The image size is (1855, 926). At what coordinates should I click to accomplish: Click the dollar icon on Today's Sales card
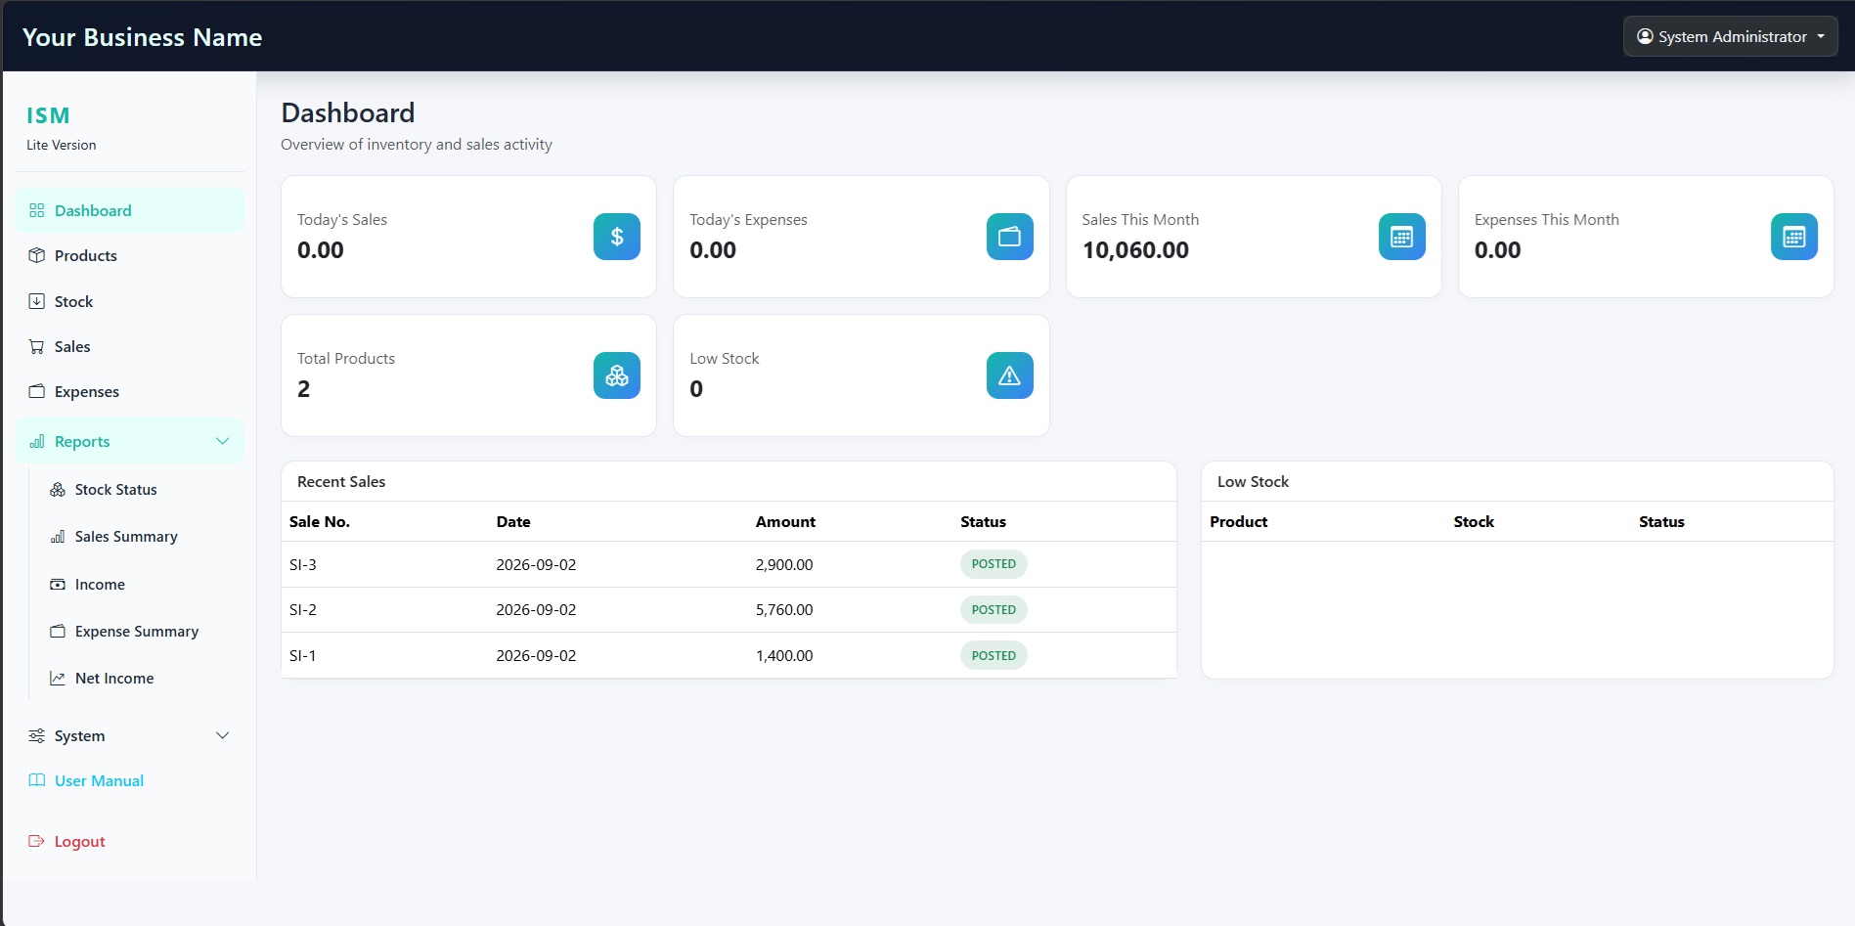point(617,237)
